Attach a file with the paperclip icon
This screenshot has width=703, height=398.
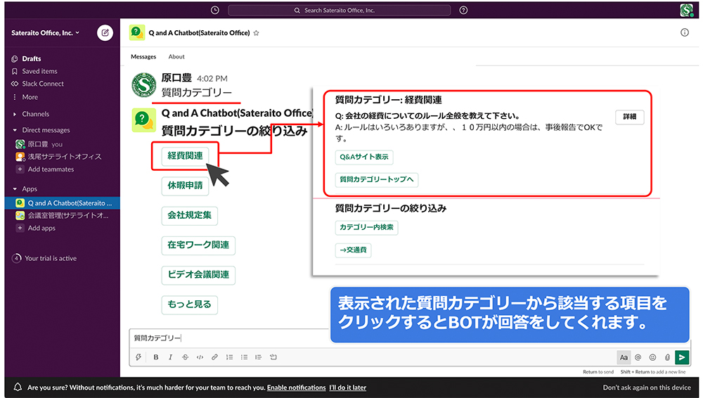coord(667,357)
